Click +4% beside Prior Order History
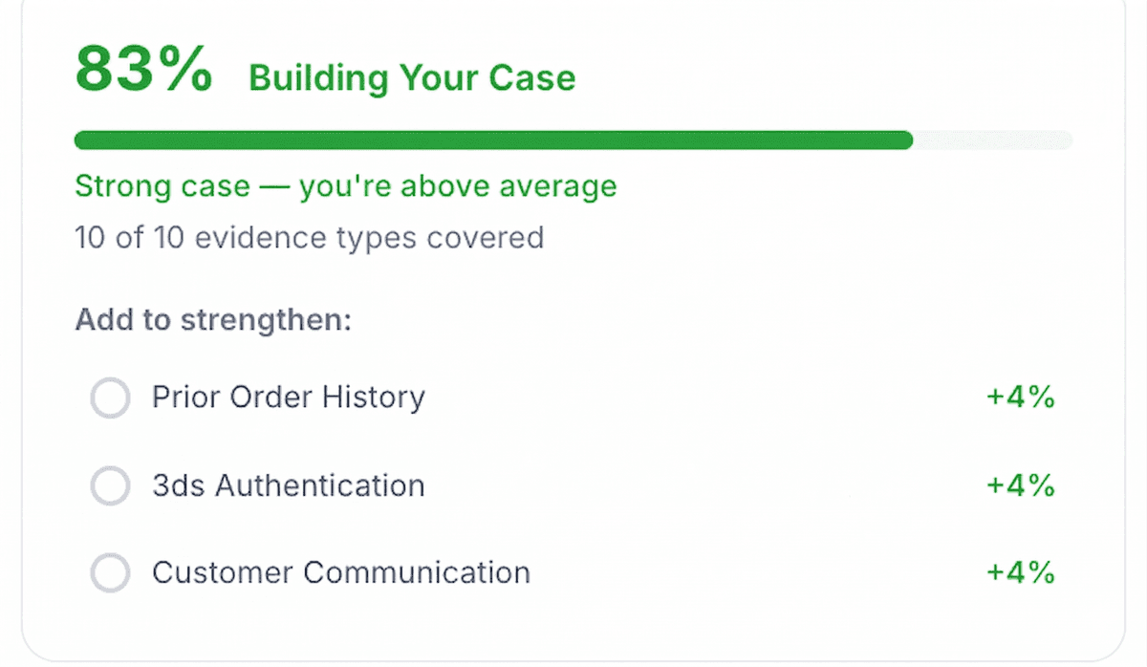The height and width of the screenshot is (667, 1147). click(x=1020, y=398)
